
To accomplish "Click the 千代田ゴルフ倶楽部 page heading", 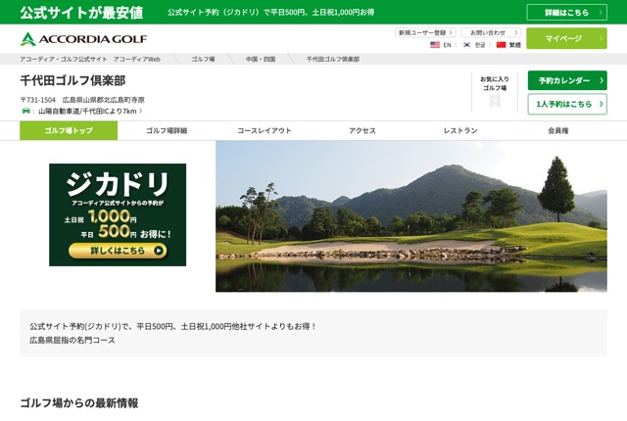I will point(72,80).
